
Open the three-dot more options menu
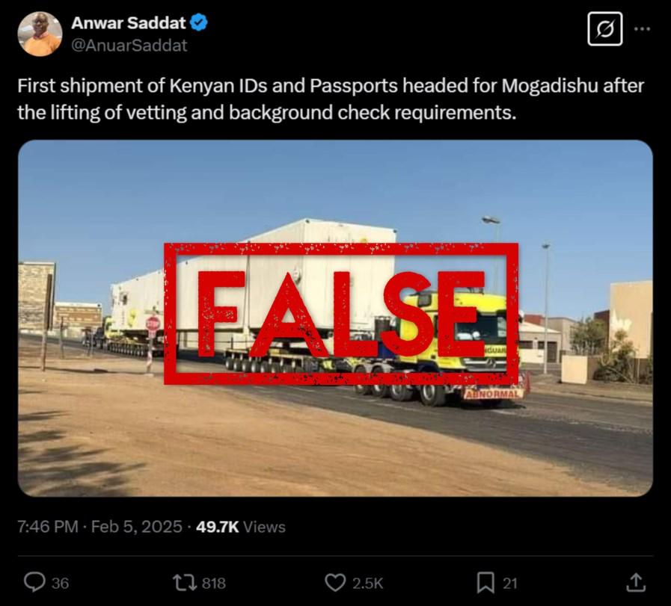[643, 28]
